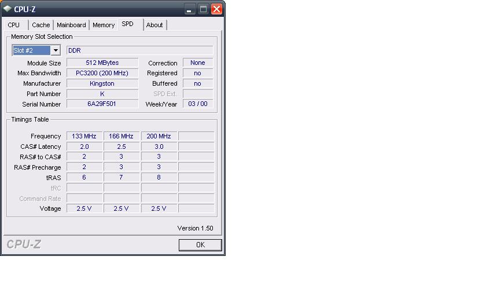Click the 133 MHz frequency cell
Image resolution: width=486 pixels, height=304 pixels.
click(x=84, y=136)
